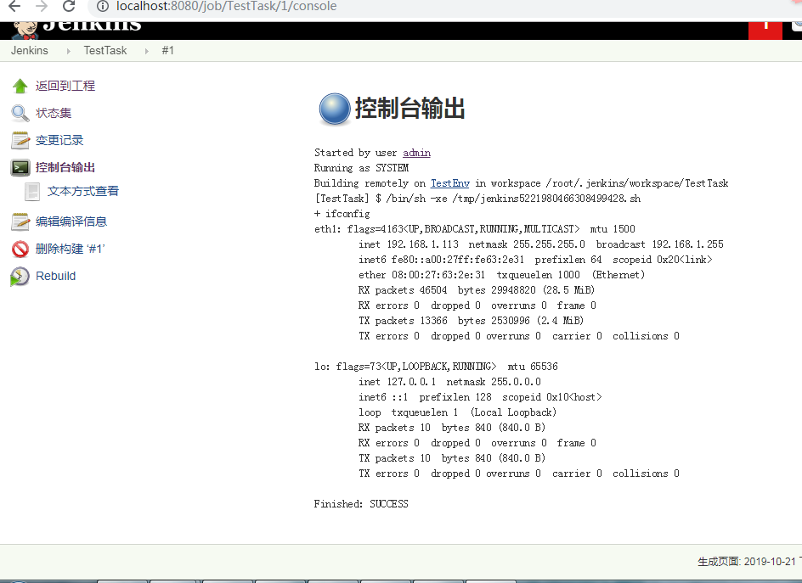The height and width of the screenshot is (583, 802).
Task: Click the 编辑编译信息 edit icon
Action: [x=20, y=221]
